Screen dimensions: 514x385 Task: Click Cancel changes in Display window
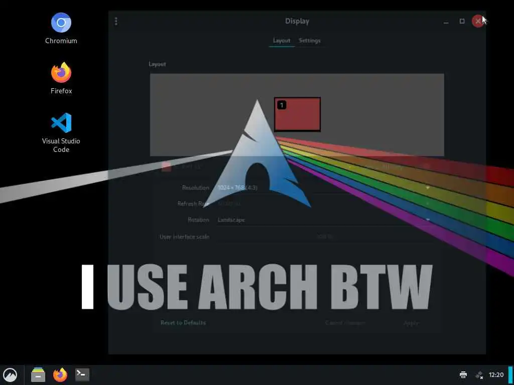point(345,323)
